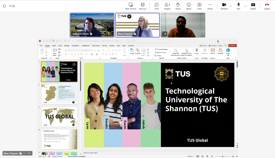Change the meeting View layout
Viewport: 275px width, 158px height.
tap(199, 6)
